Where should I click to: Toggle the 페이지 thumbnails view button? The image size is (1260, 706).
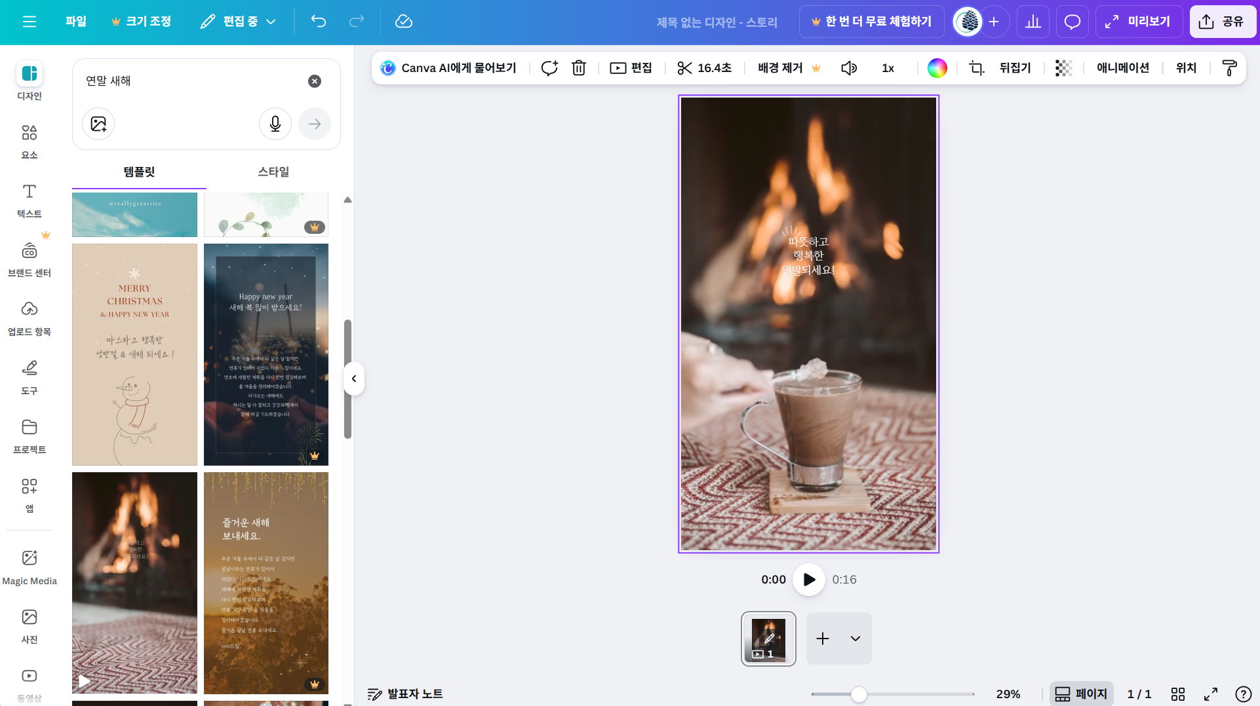point(1081,694)
